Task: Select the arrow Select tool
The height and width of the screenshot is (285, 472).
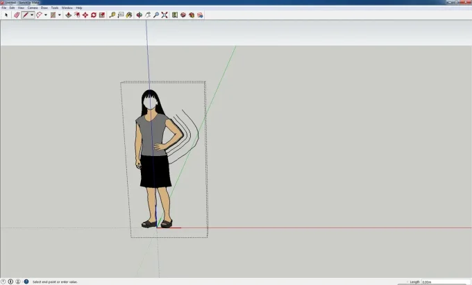Action: point(6,15)
